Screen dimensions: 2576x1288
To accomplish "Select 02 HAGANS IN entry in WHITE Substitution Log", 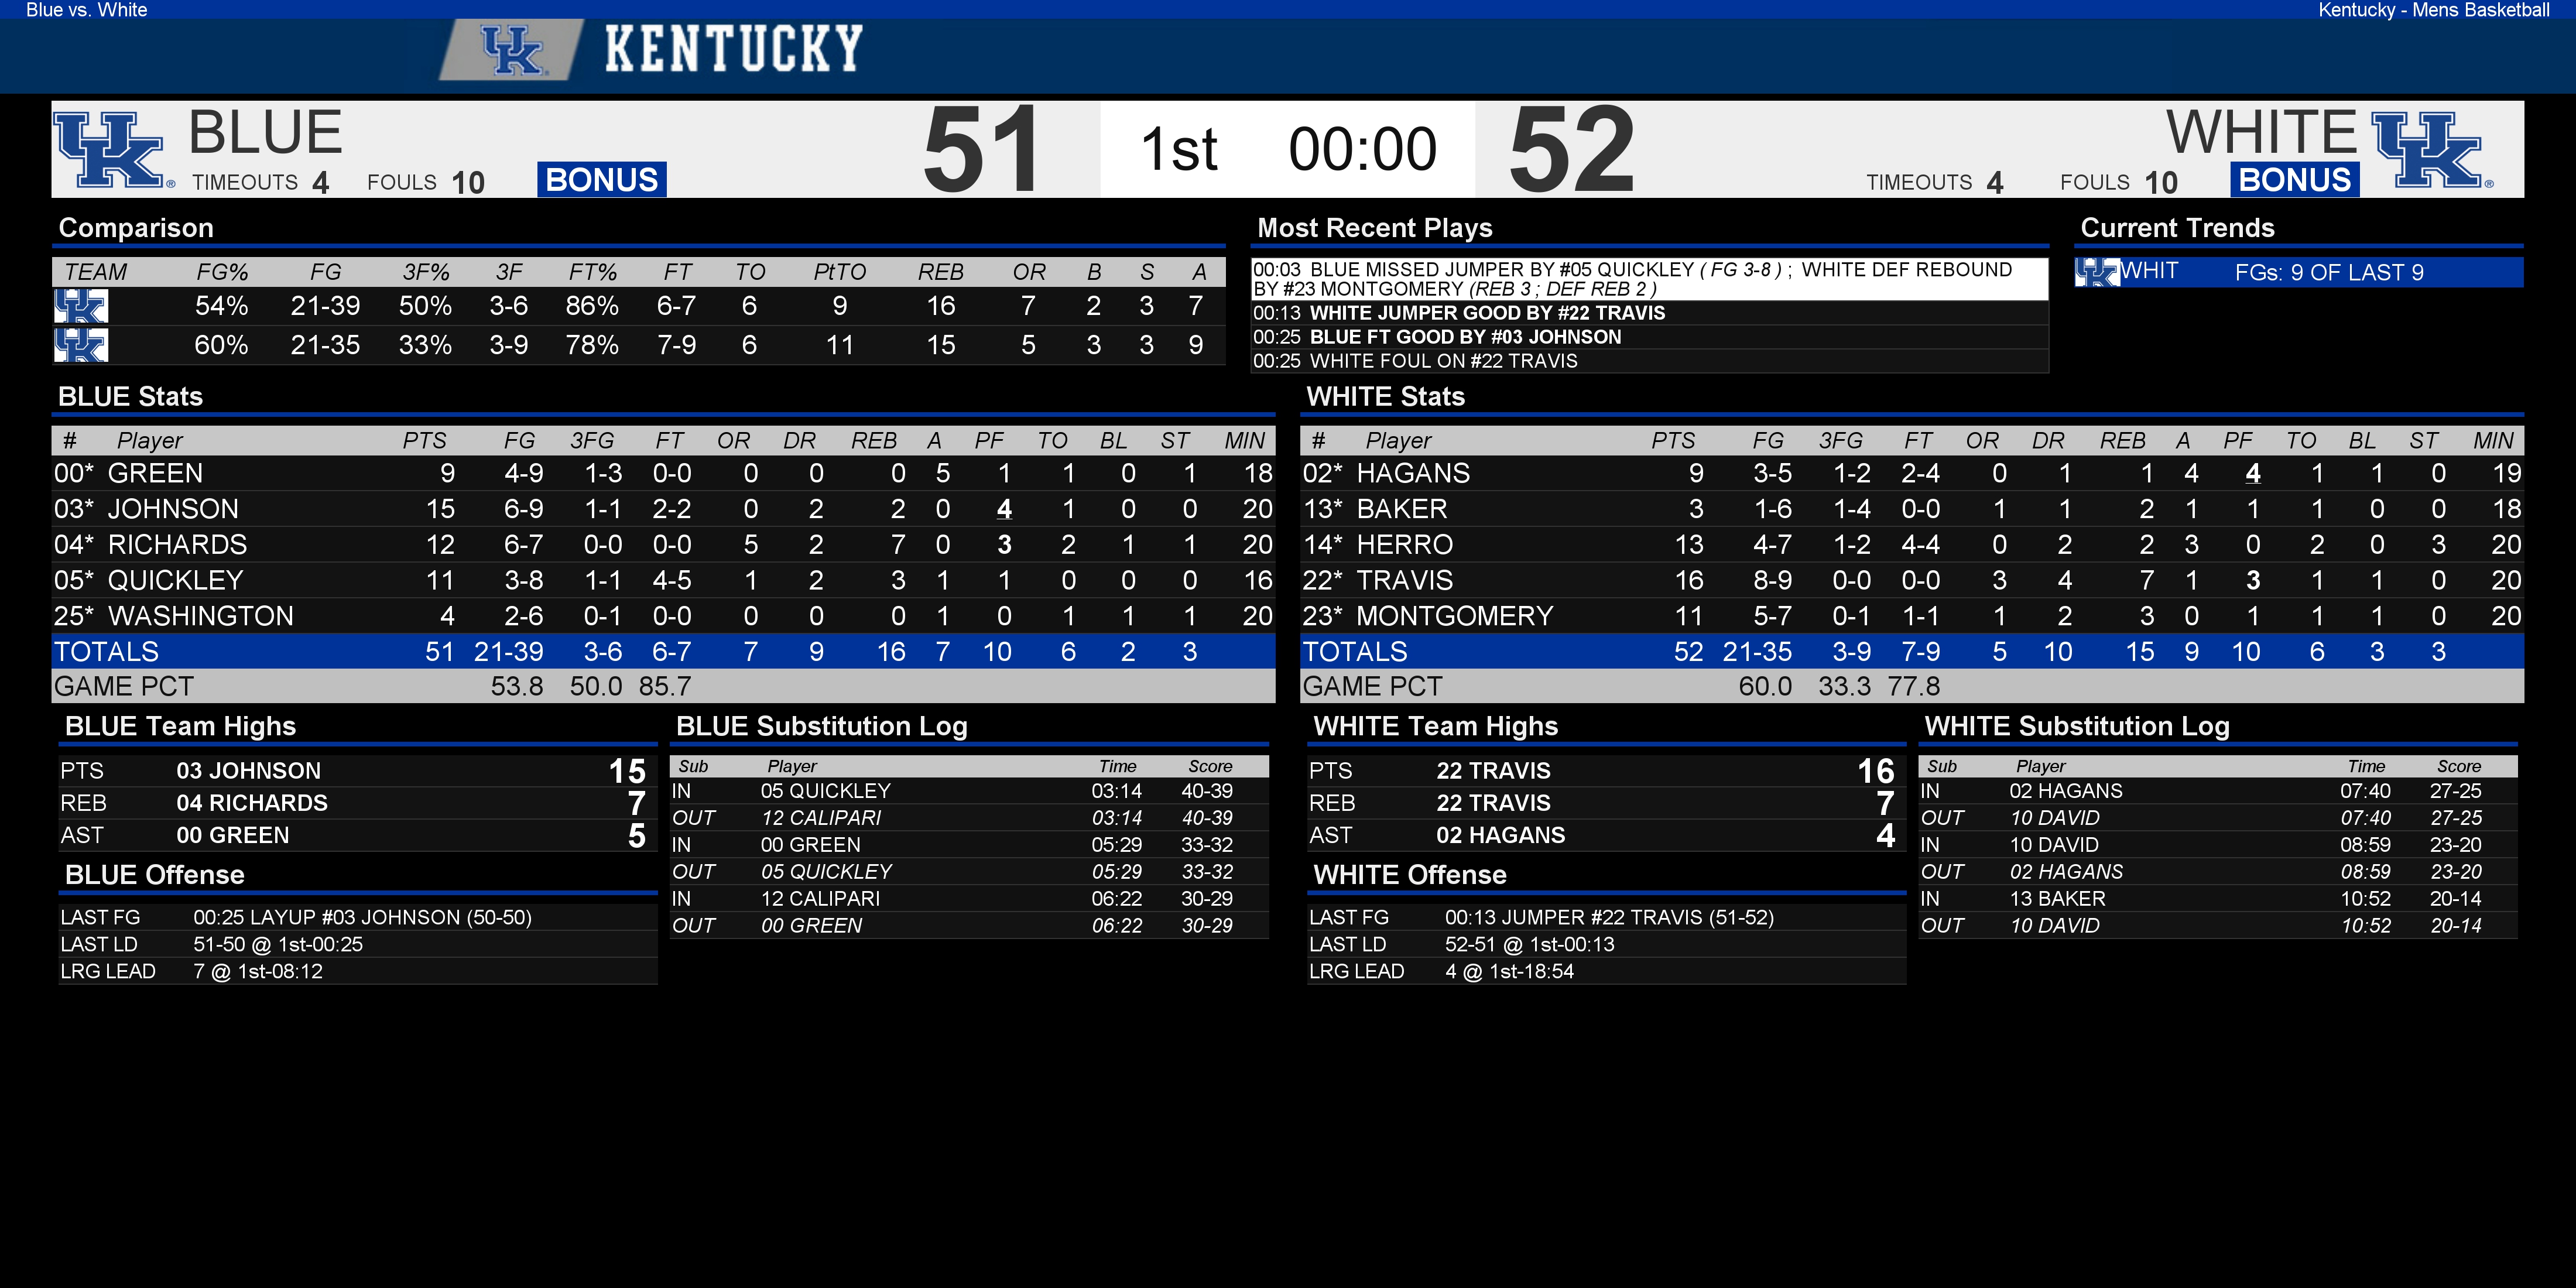I will pos(2218,791).
